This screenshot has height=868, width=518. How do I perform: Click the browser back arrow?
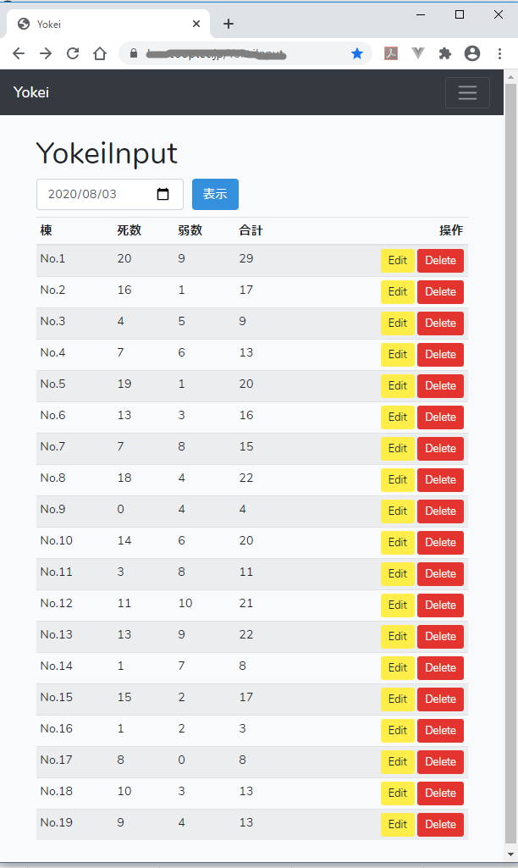click(19, 53)
